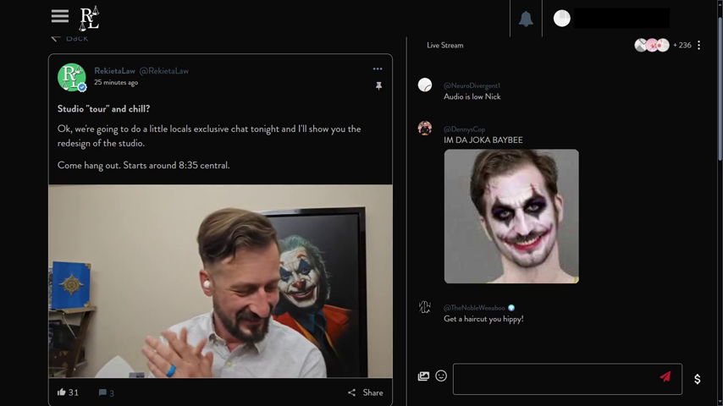Open the hamburger navigation menu
Viewport: 723px width, 406px height.
[60, 17]
